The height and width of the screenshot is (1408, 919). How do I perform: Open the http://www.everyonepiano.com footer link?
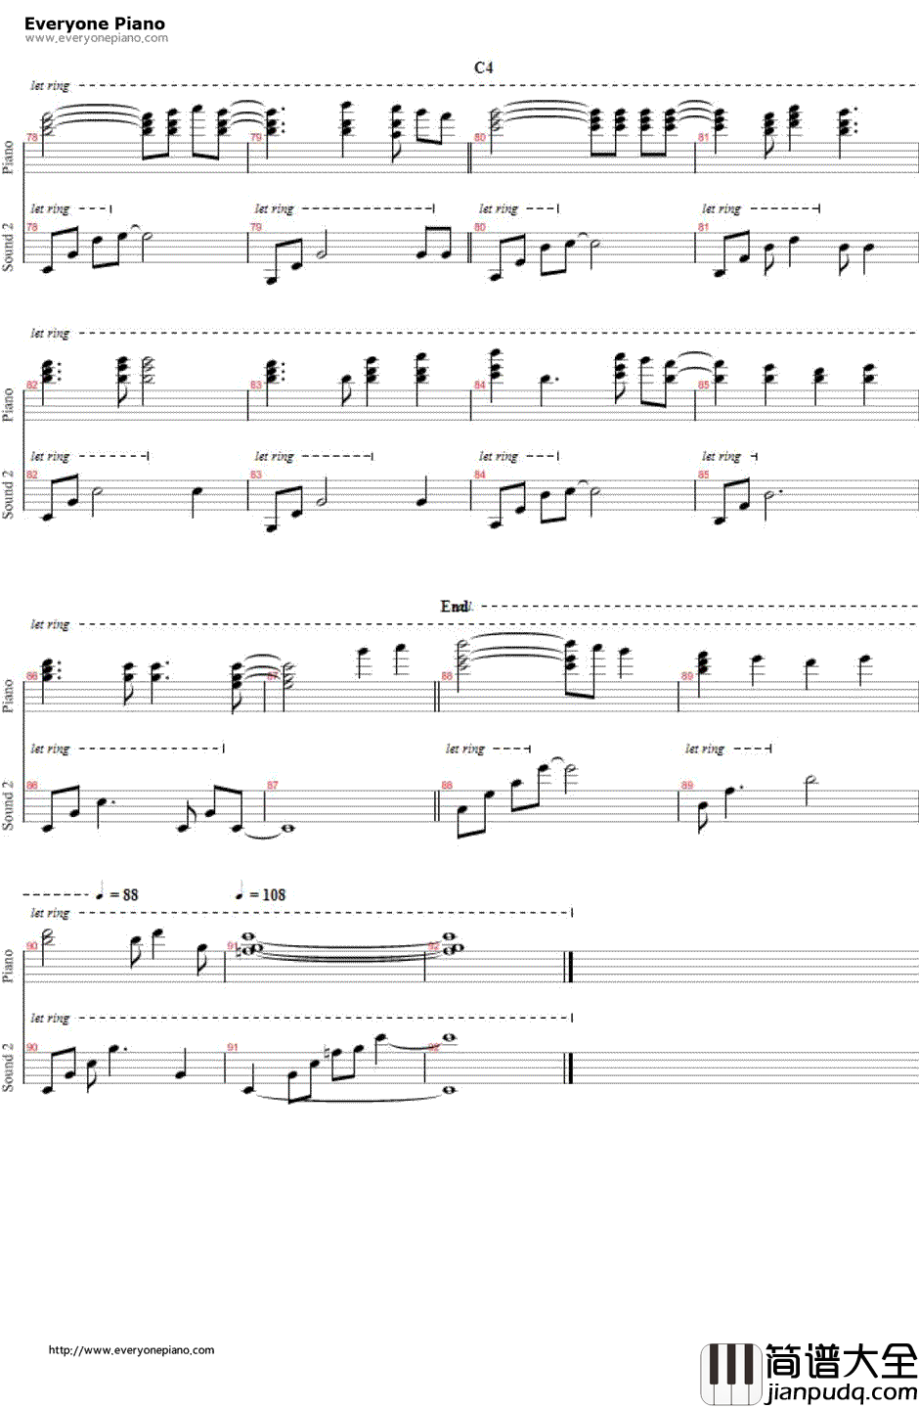point(131,1349)
